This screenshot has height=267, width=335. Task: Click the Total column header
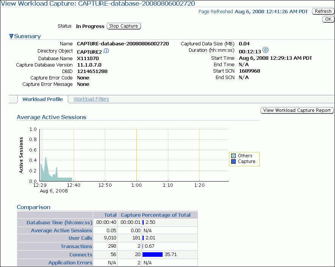[110, 215]
